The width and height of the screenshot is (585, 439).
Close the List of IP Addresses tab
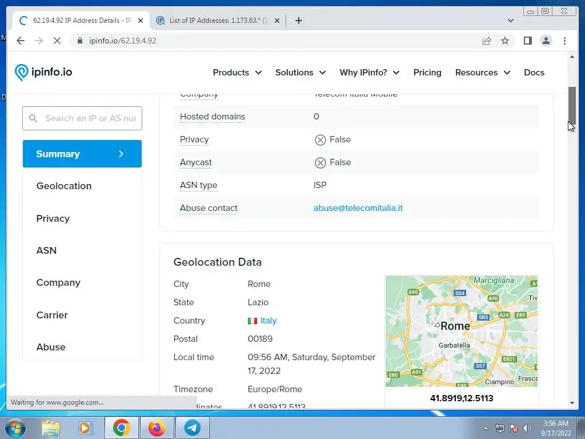pos(277,21)
